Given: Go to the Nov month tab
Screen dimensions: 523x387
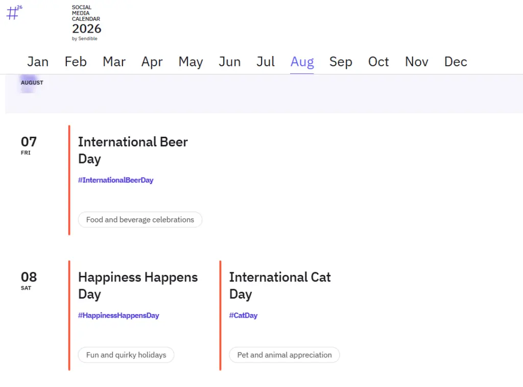Looking at the screenshot, I should [417, 62].
